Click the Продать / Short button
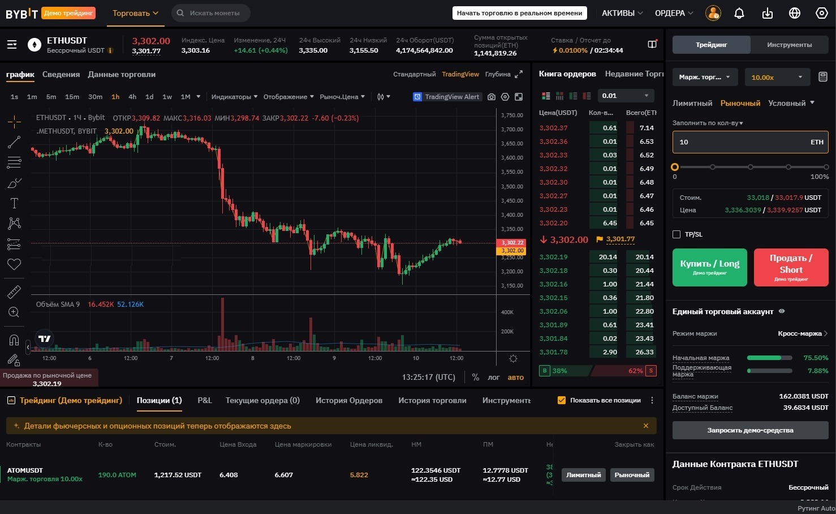Screen dimensions: 836x514 coord(791,267)
